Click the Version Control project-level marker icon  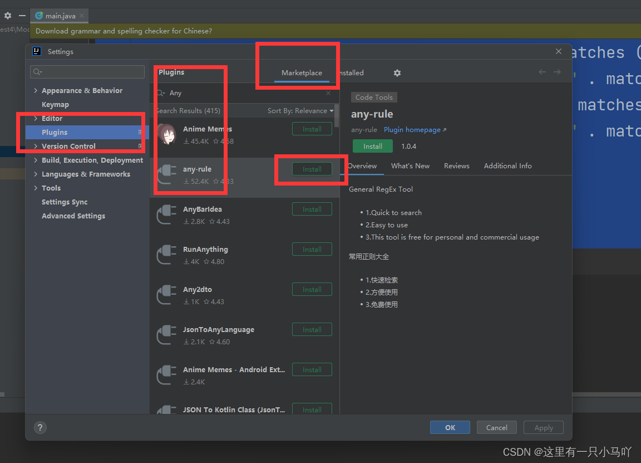(x=140, y=146)
